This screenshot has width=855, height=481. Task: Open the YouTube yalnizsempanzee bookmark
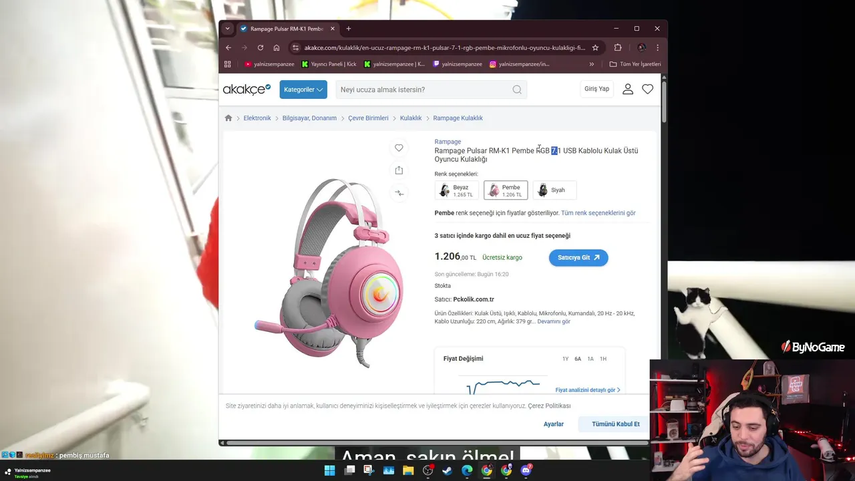click(269, 64)
